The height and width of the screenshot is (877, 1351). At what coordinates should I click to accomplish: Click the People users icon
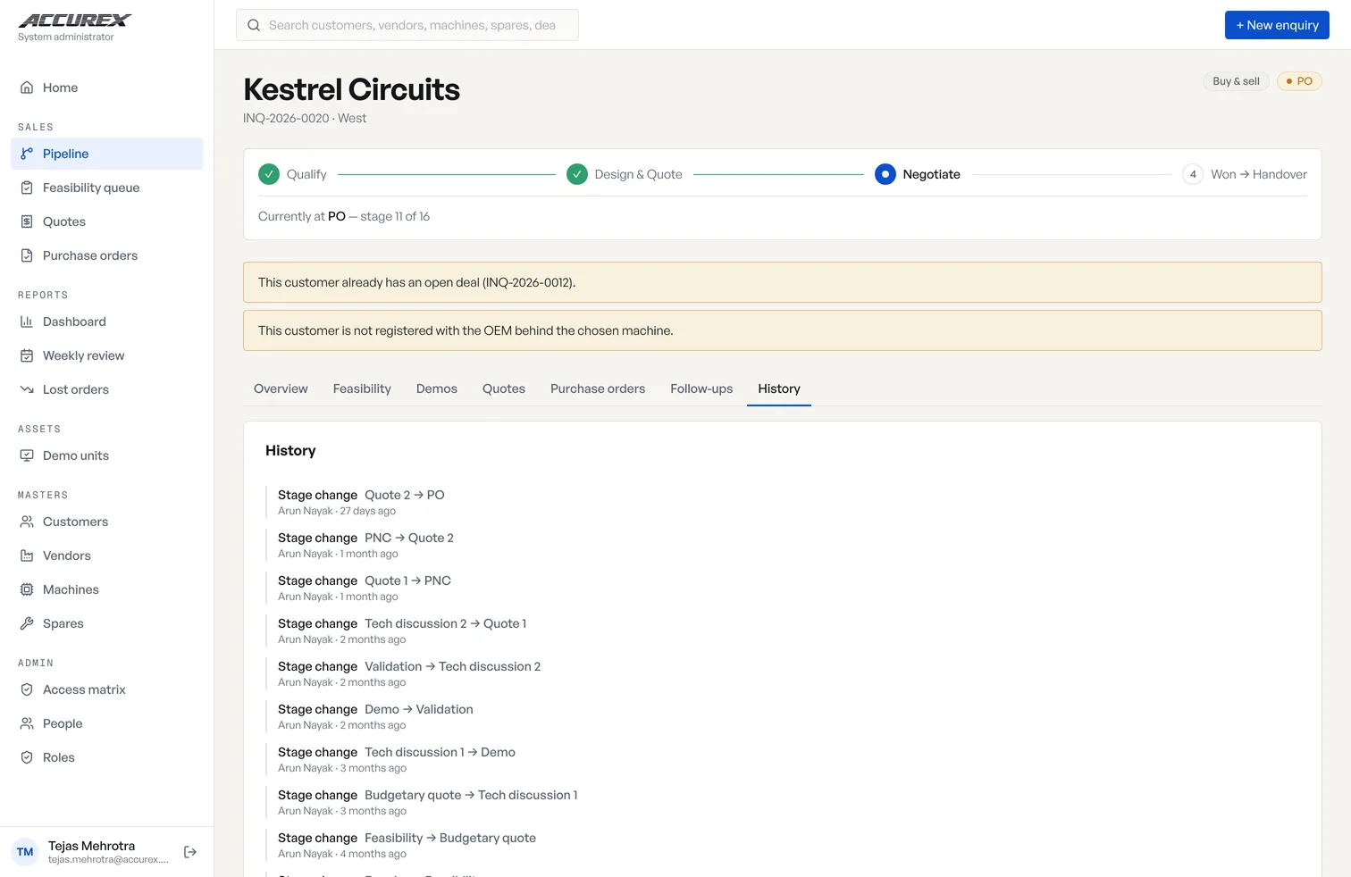tap(27, 723)
